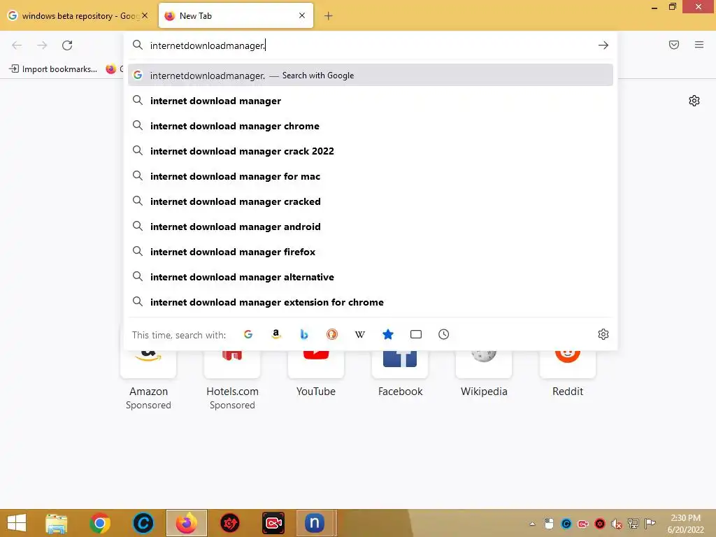Image resolution: width=716 pixels, height=537 pixels.
Task: Open the Save to Pocket icon
Action: pyautogui.click(x=674, y=45)
